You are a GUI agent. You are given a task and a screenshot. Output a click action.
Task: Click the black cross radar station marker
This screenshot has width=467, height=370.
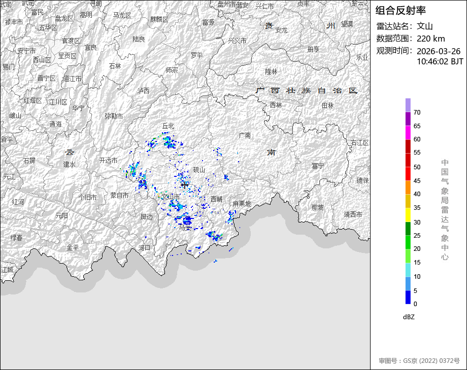coord(184,186)
